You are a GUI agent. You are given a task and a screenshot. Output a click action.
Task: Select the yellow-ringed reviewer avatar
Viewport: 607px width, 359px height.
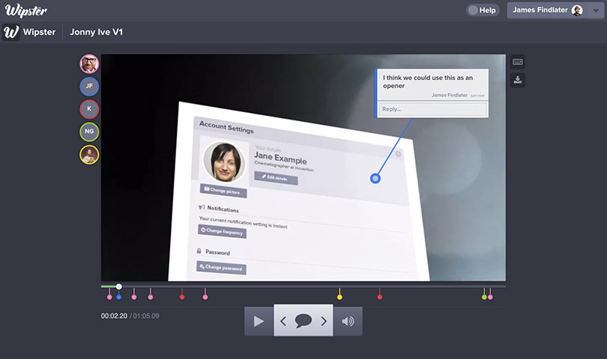pos(89,155)
